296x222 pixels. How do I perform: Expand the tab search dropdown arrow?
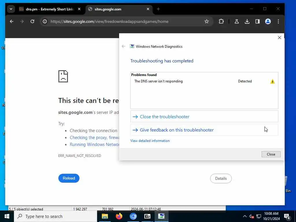pos(11,9)
